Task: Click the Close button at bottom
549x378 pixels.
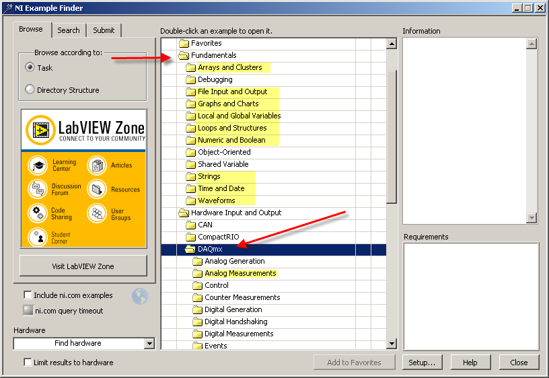Action: [519, 363]
